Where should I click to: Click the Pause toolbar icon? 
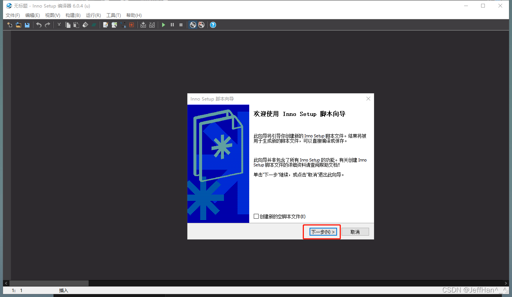[x=172, y=25]
